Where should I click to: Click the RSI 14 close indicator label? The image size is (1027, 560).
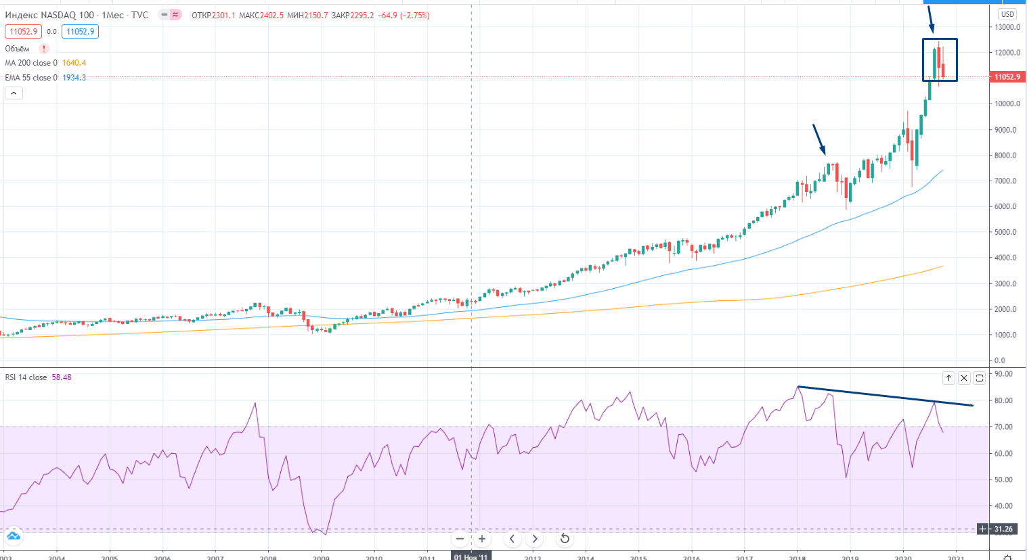click(26, 377)
